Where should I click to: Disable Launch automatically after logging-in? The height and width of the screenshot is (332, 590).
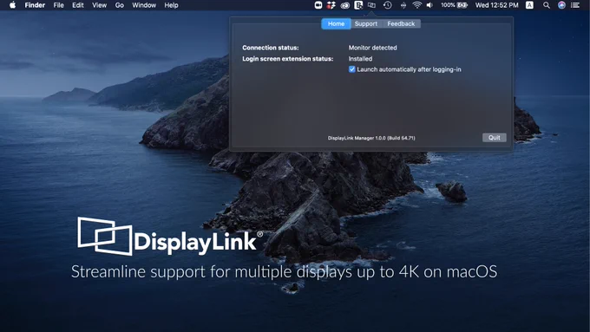point(351,69)
